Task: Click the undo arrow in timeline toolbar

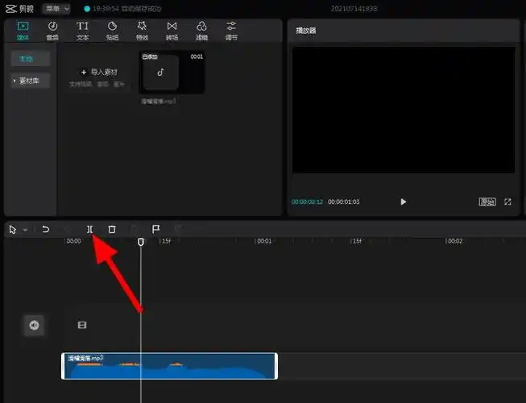Action: 46,230
